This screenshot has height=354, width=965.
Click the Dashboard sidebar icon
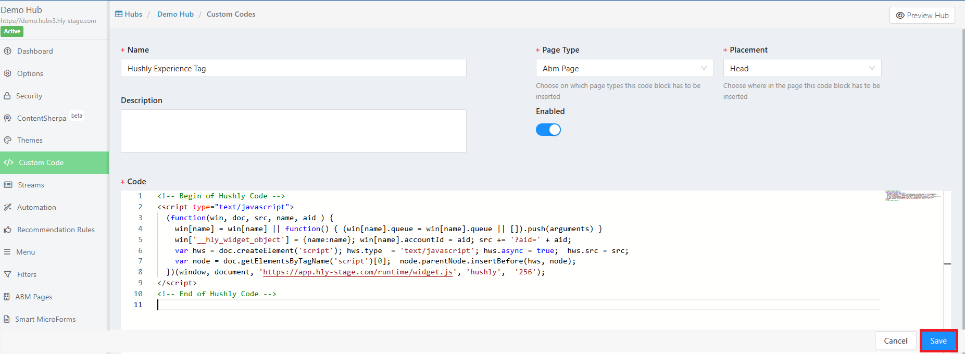[x=7, y=51]
